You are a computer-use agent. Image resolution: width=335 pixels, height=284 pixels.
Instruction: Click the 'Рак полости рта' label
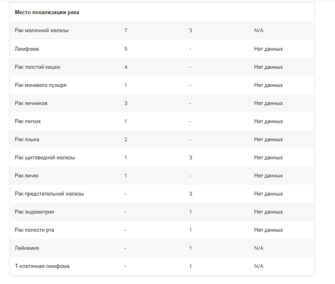[34, 230]
